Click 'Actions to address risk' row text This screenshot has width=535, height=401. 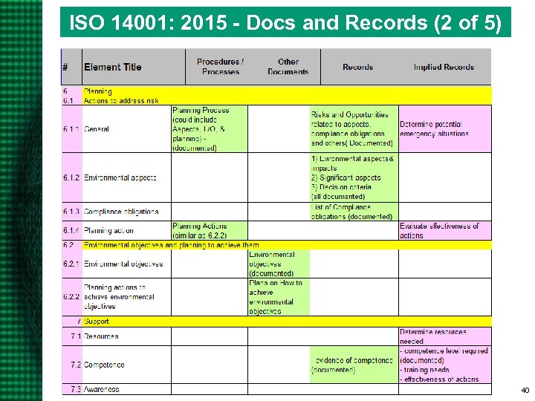[121, 100]
